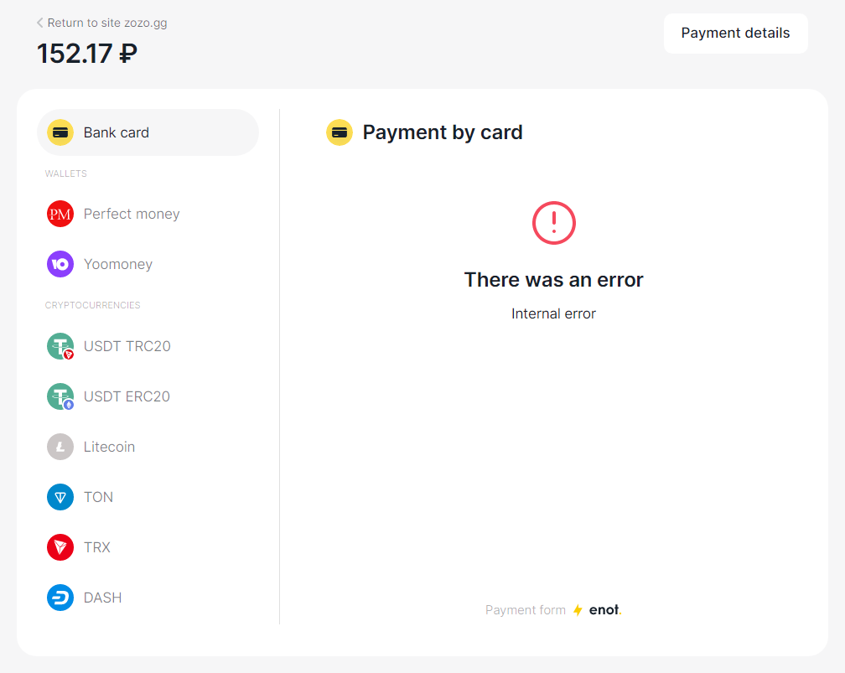Click the grey Litecoin icon
The height and width of the screenshot is (673, 845).
(60, 447)
